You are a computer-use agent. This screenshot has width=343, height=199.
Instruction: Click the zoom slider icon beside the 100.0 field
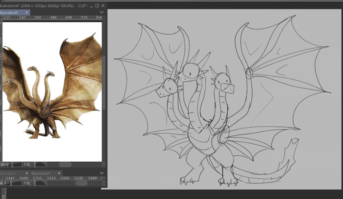click(16, 164)
